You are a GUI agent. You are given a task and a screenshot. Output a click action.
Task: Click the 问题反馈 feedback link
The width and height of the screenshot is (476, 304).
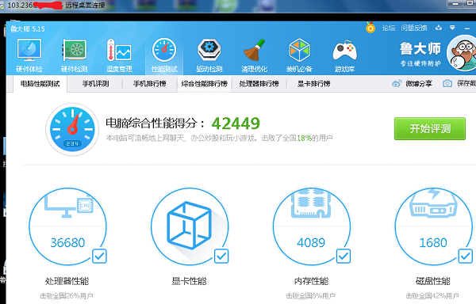click(x=414, y=28)
